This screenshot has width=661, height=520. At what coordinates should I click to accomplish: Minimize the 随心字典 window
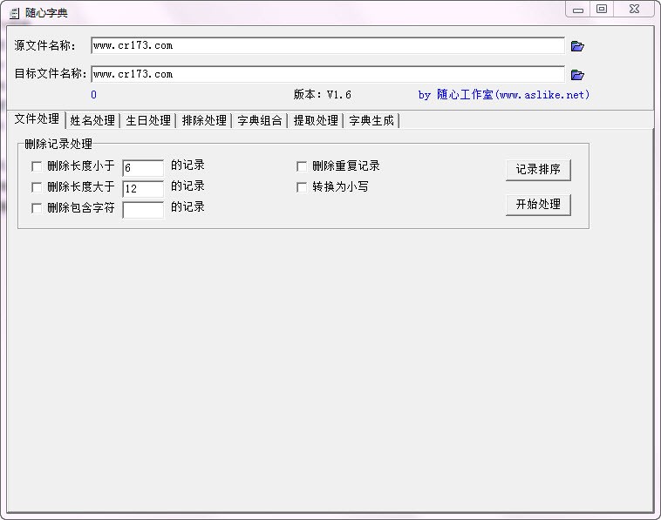[x=578, y=10]
